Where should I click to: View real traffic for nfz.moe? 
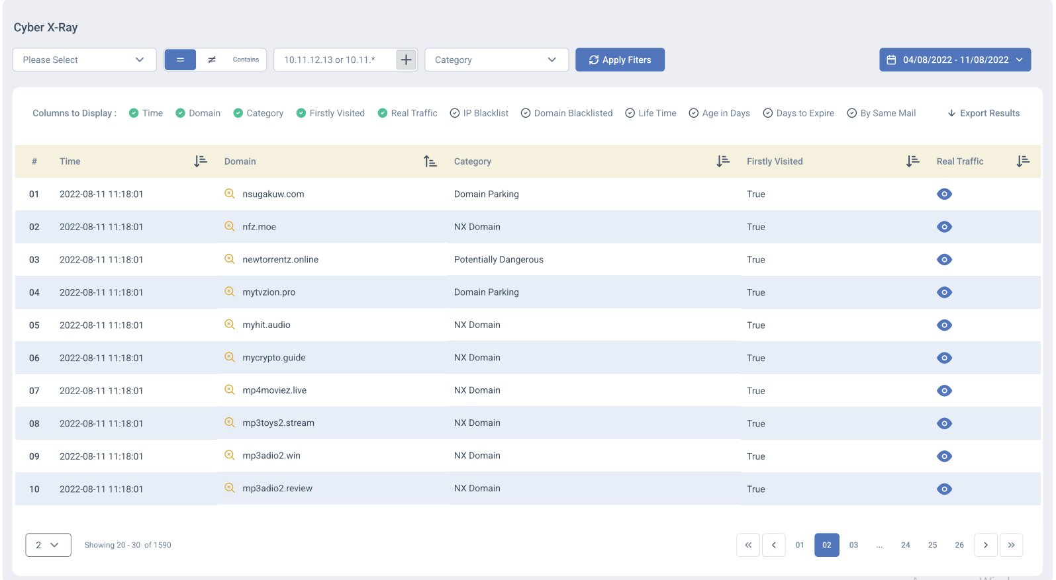(945, 227)
